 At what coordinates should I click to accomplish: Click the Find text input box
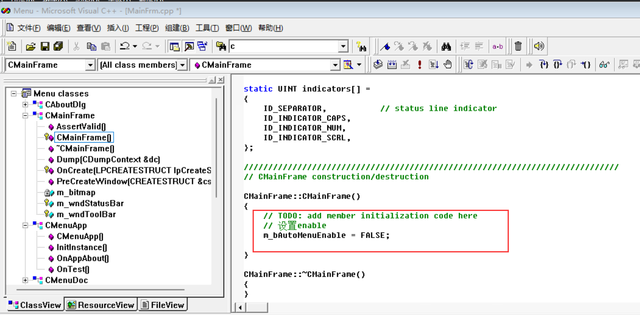point(284,46)
